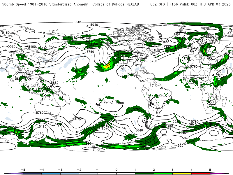Click the '0' colorbar tick label
The image size is (233, 175).
(x=116, y=170)
